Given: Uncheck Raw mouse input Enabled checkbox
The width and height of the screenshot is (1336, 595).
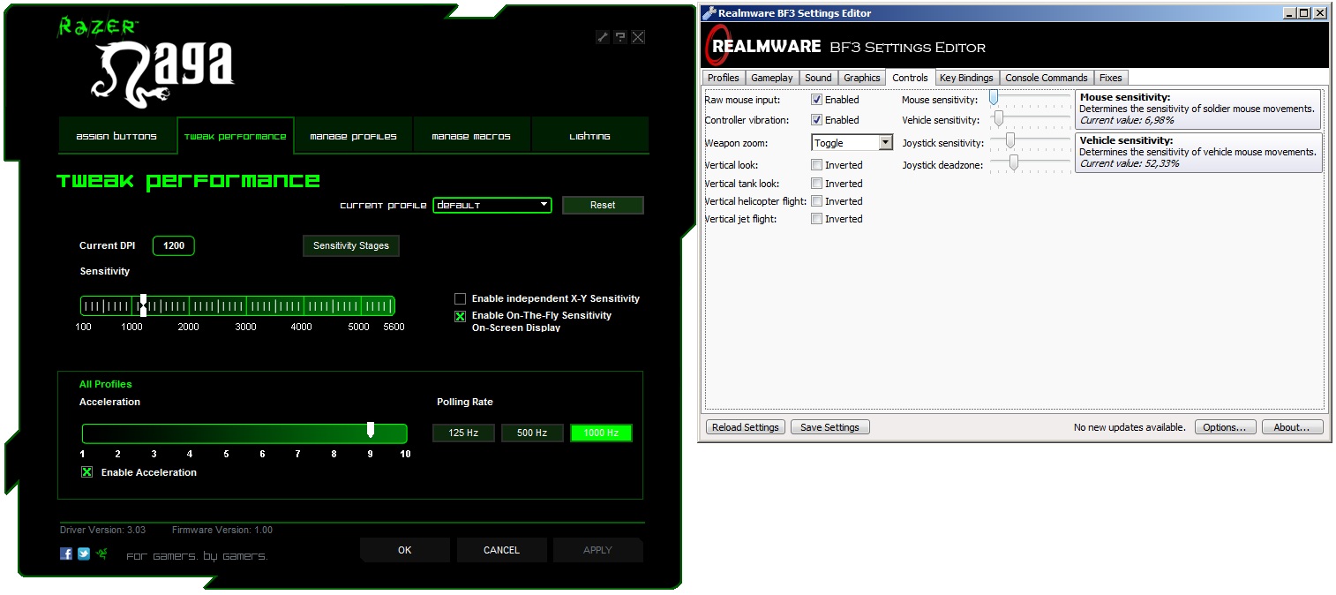Looking at the screenshot, I should tap(817, 100).
